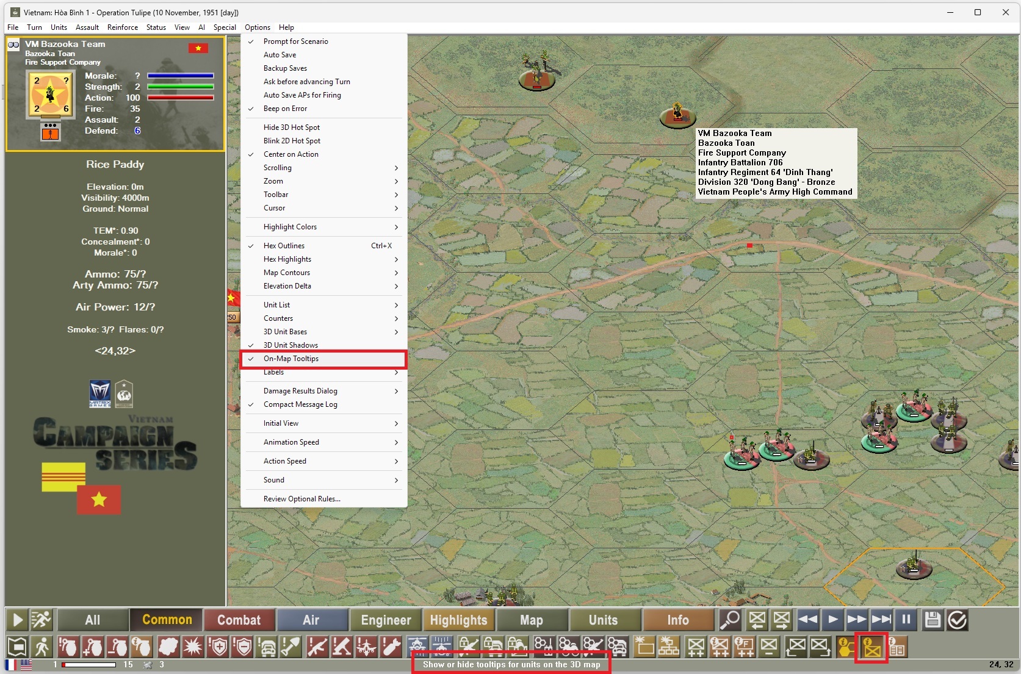Open the Special menu

(x=224, y=27)
